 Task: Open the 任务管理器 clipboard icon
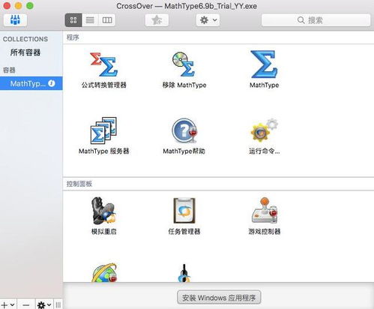tap(184, 211)
